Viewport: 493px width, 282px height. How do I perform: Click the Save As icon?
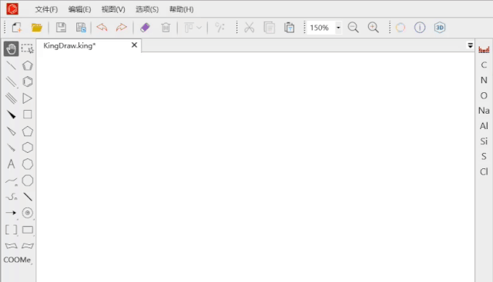(81, 28)
